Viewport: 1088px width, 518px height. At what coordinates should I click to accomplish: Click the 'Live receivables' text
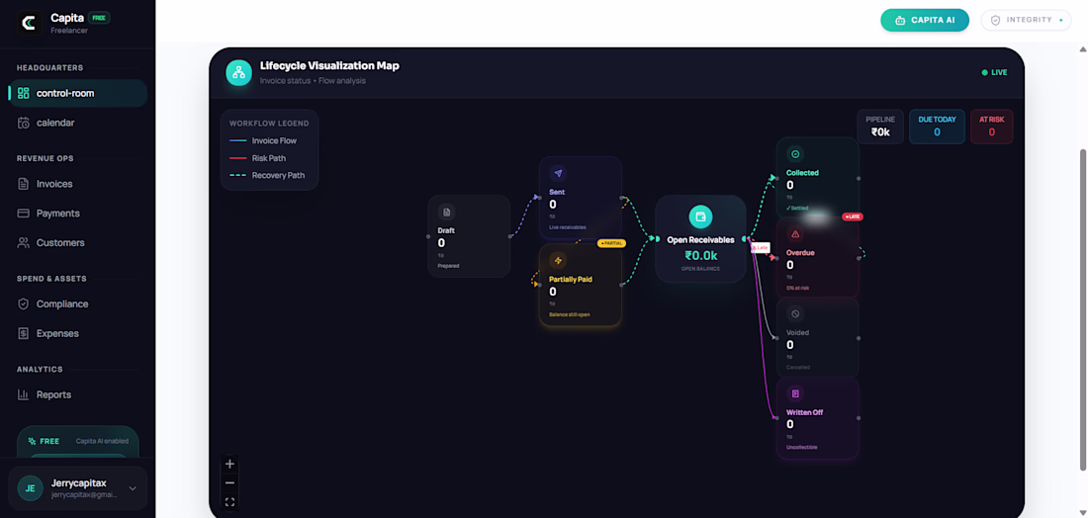click(x=567, y=227)
